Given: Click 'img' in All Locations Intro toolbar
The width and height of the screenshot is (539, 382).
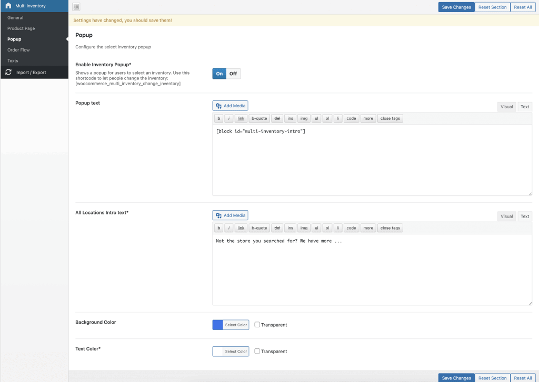Looking at the screenshot, I should pos(304,228).
